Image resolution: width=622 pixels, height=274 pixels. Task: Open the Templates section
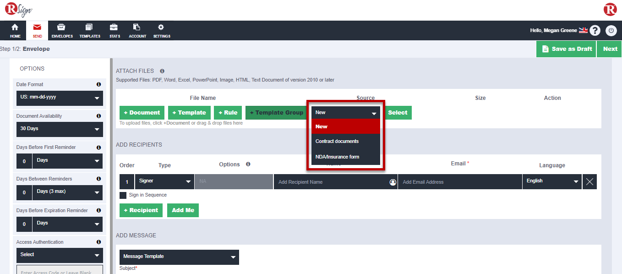(89, 30)
